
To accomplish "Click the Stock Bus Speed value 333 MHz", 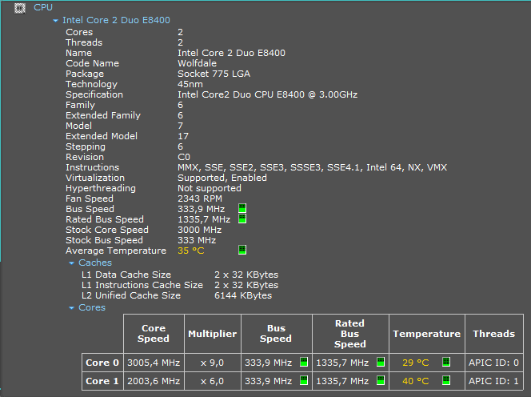I will 197,240.
